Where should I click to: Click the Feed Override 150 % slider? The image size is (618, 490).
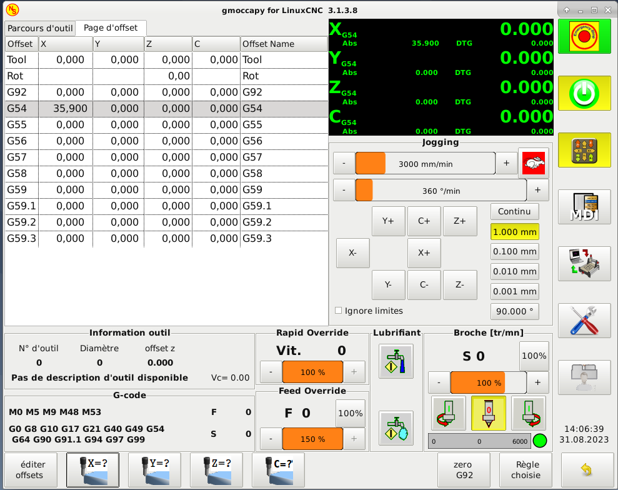pyautogui.click(x=312, y=439)
